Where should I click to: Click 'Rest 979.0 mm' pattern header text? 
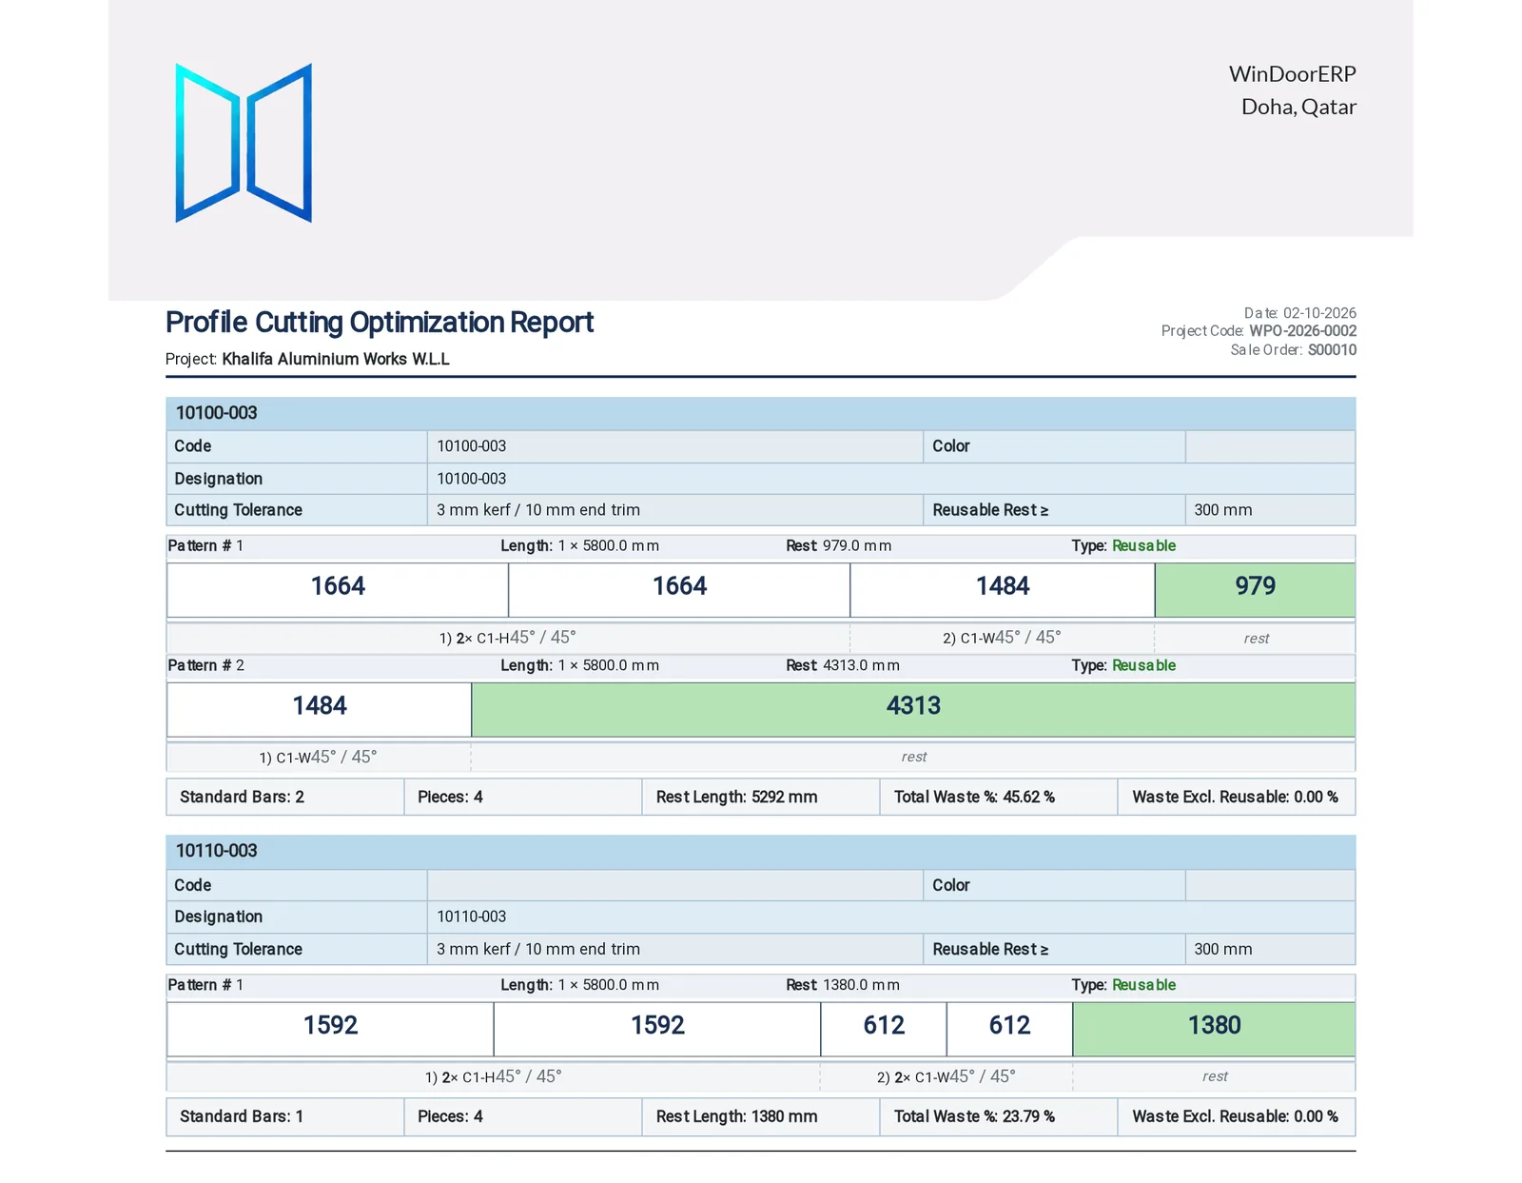click(x=838, y=546)
